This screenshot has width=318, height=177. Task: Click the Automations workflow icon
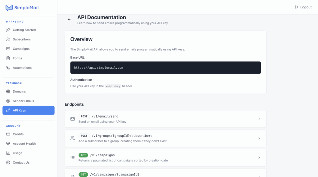(x=8, y=68)
